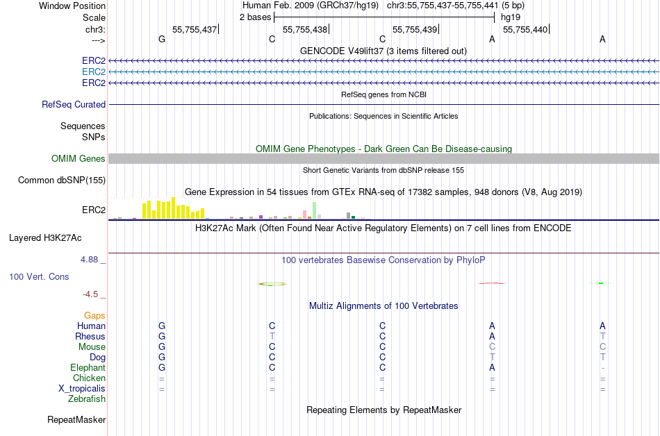Click the OMIM Genes side label
The width and height of the screenshot is (660, 436).
79,158
